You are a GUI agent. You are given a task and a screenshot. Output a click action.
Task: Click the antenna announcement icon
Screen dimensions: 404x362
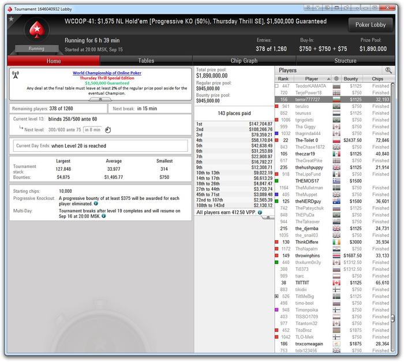pos(16,75)
